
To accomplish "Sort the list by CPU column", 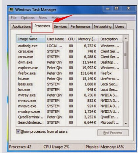I will [x=71, y=39].
